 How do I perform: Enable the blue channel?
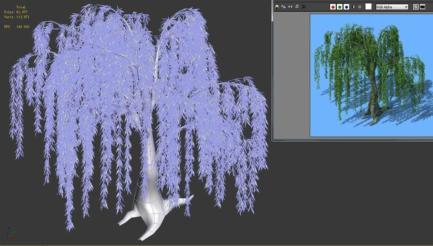pyautogui.click(x=346, y=7)
